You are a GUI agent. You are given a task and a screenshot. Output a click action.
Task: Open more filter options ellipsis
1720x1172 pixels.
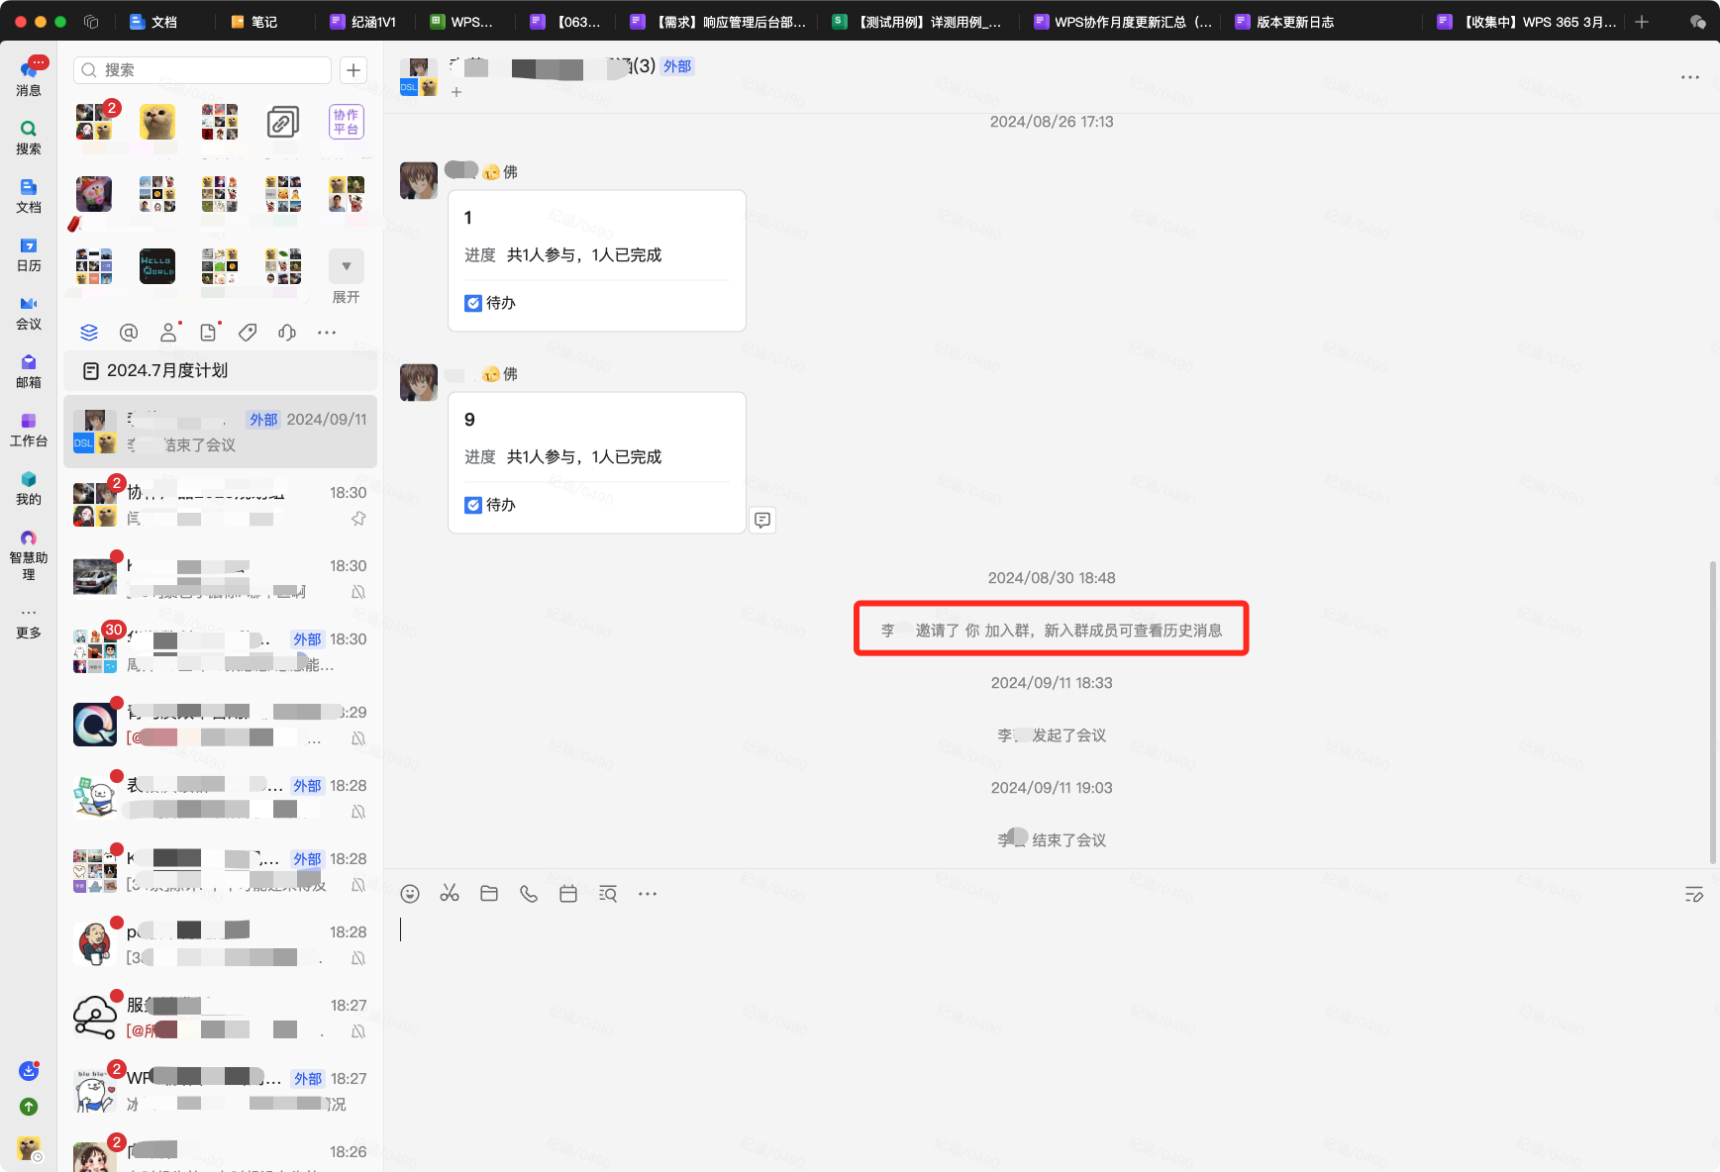pyautogui.click(x=327, y=333)
